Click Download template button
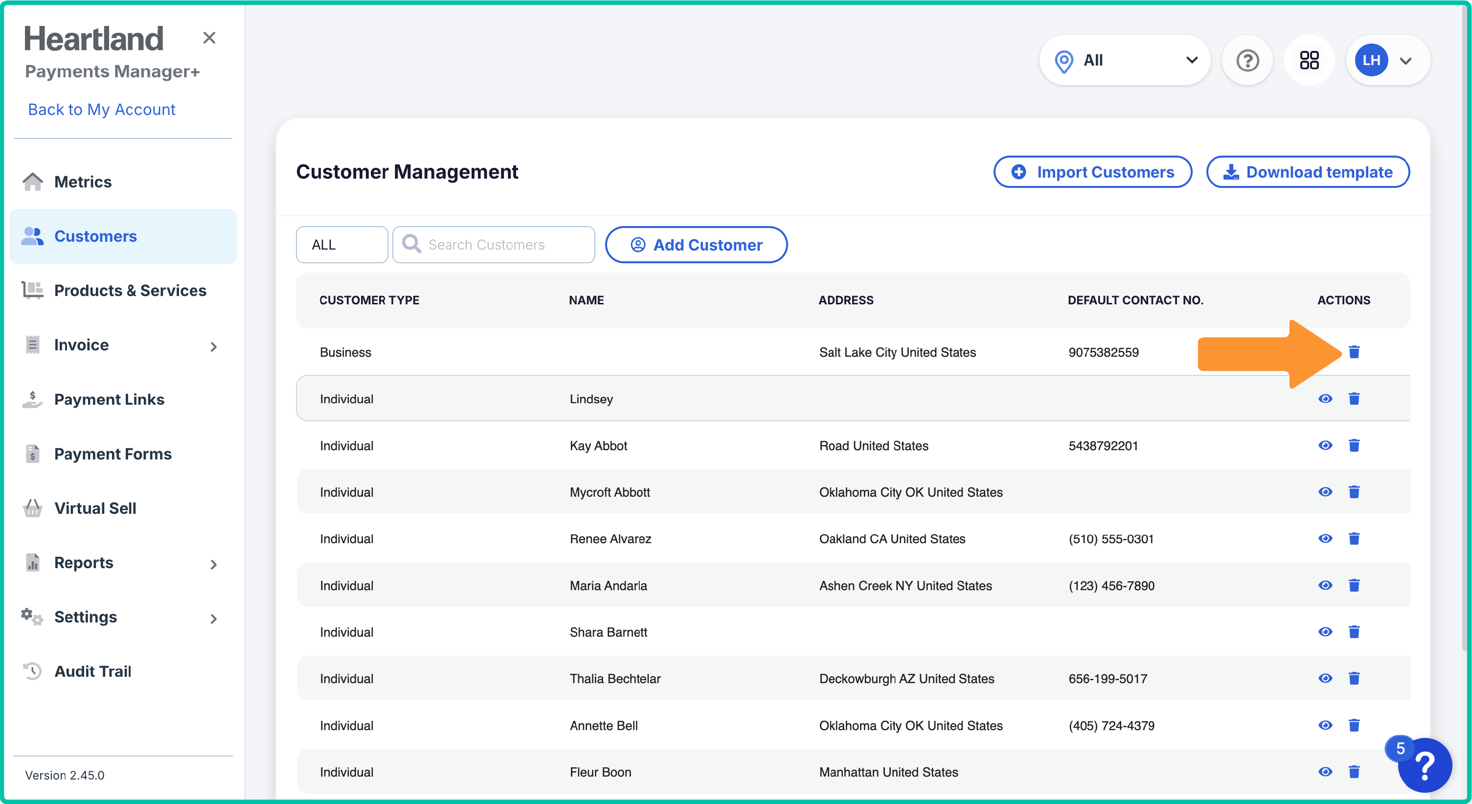1472x804 pixels. click(x=1308, y=172)
